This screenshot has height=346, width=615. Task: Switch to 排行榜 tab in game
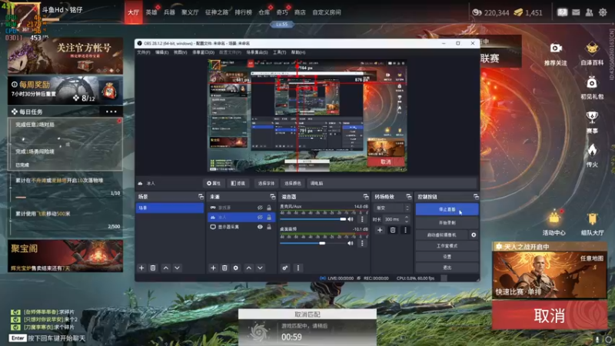(243, 12)
